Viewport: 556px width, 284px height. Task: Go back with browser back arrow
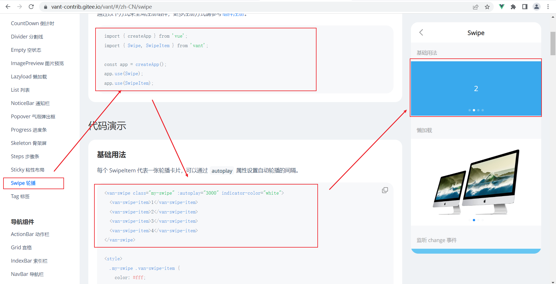(x=8, y=7)
